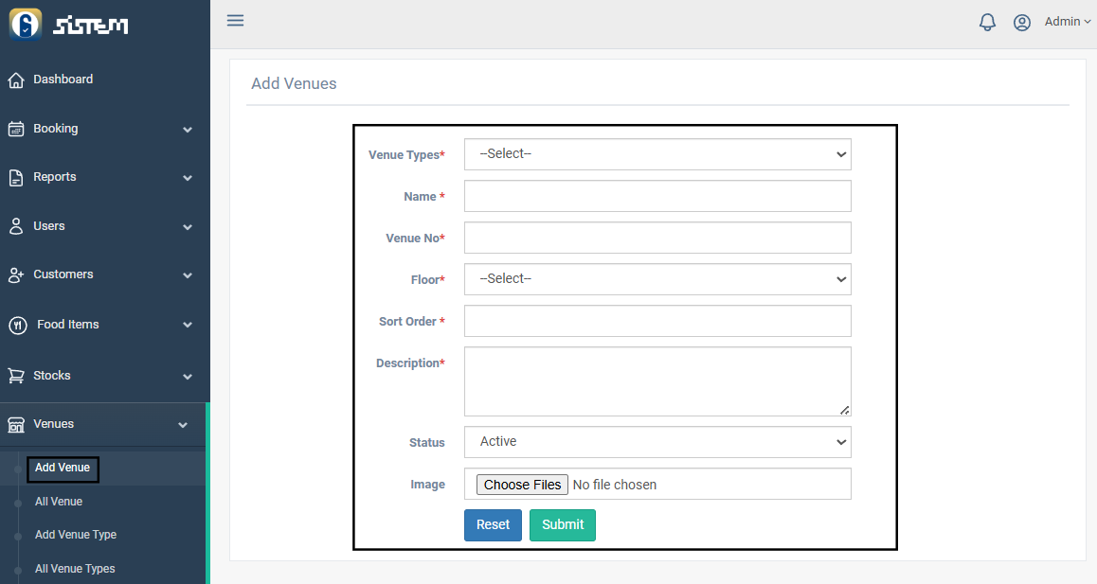Focus the Name input field
This screenshot has width=1097, height=584.
tap(657, 196)
